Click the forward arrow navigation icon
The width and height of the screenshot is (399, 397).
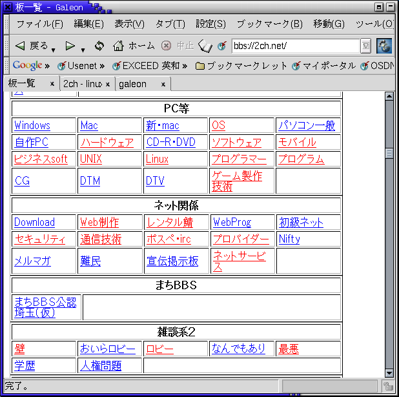coord(70,46)
